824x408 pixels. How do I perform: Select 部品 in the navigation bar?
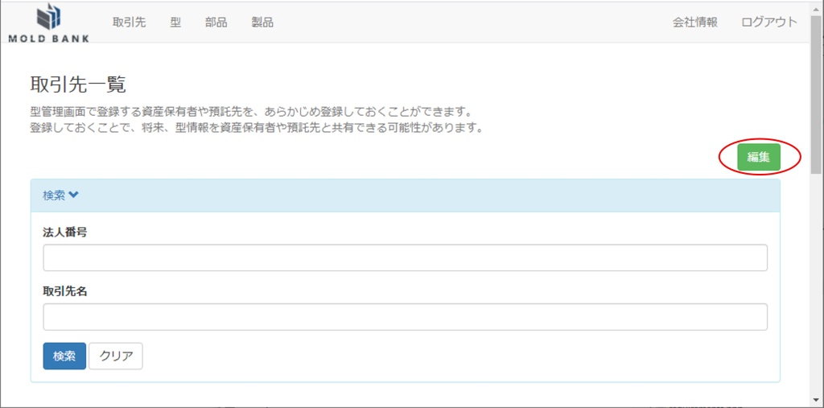point(216,23)
